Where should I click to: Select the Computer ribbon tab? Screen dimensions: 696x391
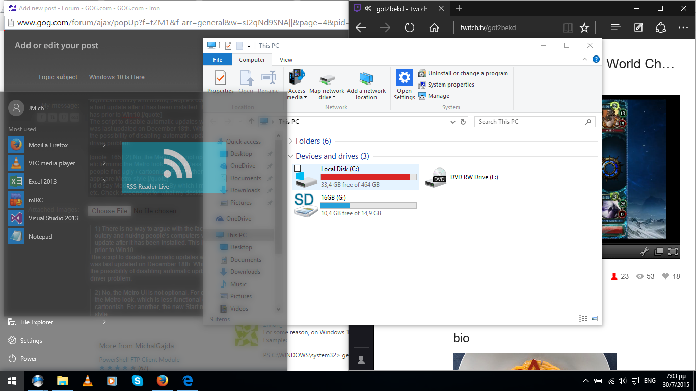tap(252, 60)
